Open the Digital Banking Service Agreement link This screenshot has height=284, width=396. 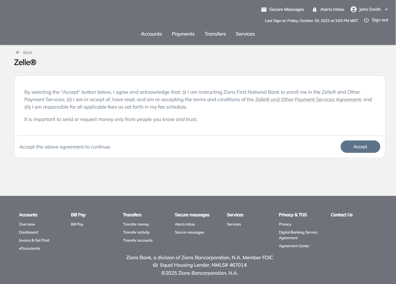[x=298, y=235]
